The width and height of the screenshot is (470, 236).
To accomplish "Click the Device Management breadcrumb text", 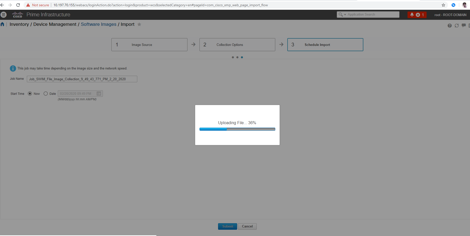I will coord(55,24).
